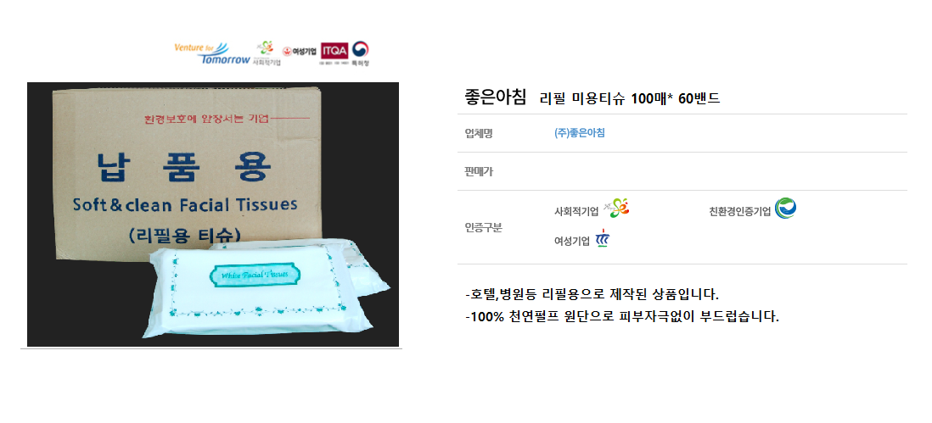Click the 100% 천연펄프 description line

click(621, 316)
